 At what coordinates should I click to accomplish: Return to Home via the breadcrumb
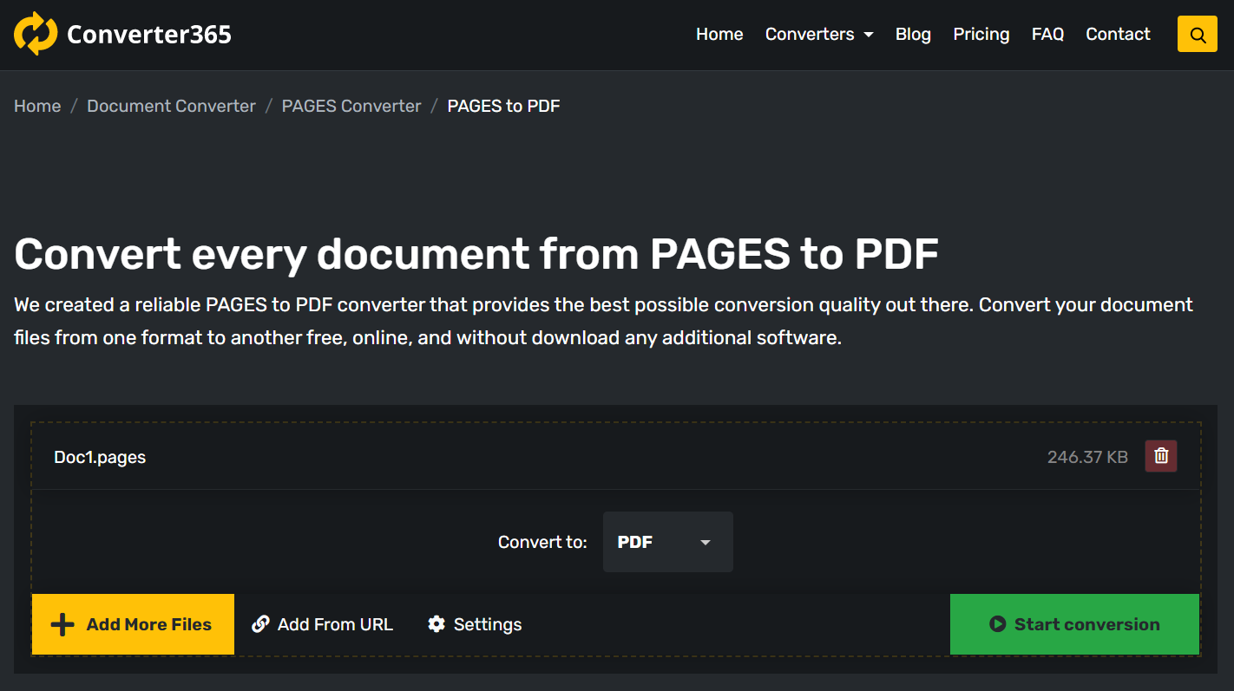37,105
